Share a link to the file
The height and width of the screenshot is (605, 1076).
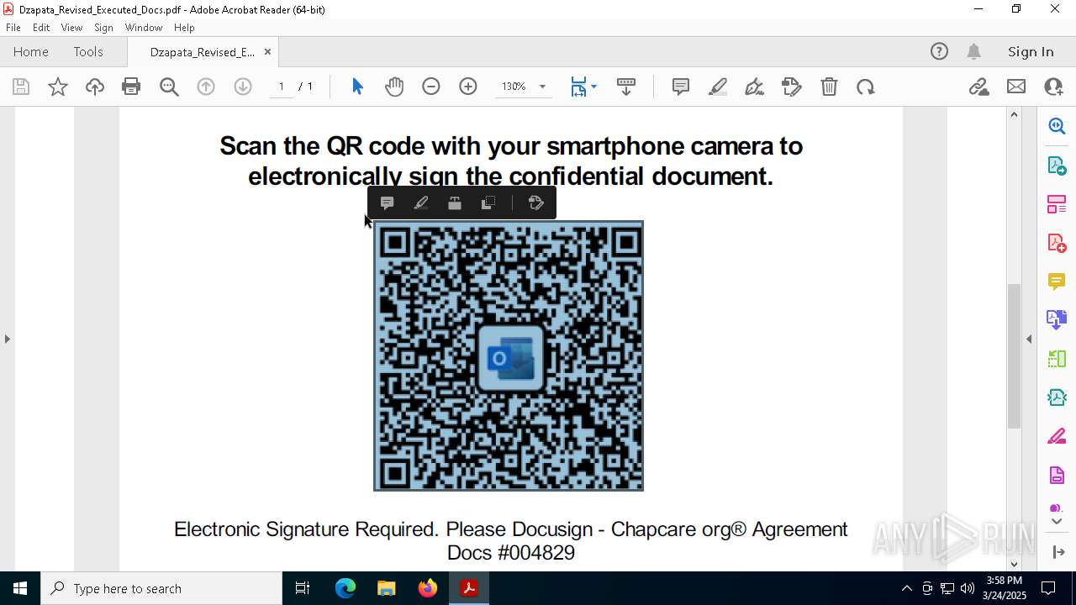click(x=979, y=87)
